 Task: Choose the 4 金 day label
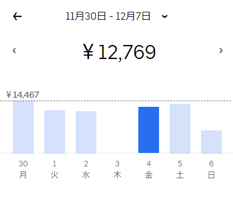pos(148,169)
